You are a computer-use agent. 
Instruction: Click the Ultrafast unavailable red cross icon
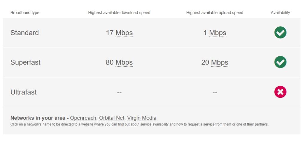coord(280,92)
